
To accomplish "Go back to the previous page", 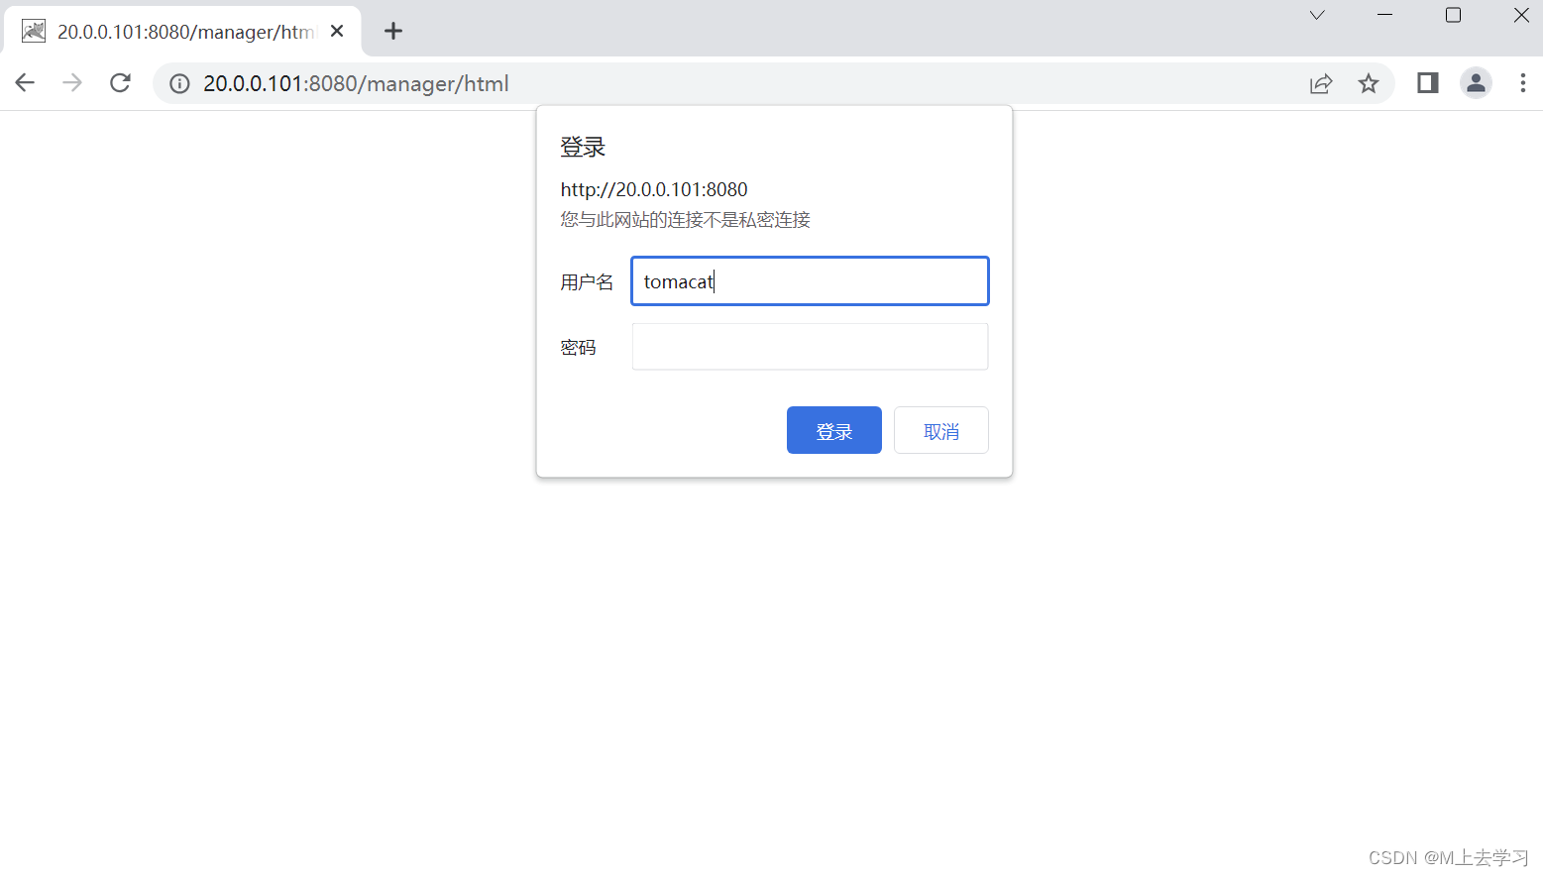I will tap(25, 83).
